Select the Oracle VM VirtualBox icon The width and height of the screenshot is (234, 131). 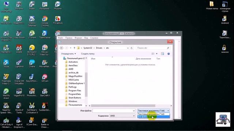19,79
